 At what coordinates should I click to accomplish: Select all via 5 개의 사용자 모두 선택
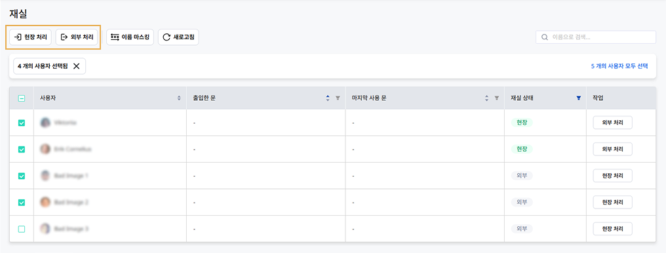(x=619, y=66)
